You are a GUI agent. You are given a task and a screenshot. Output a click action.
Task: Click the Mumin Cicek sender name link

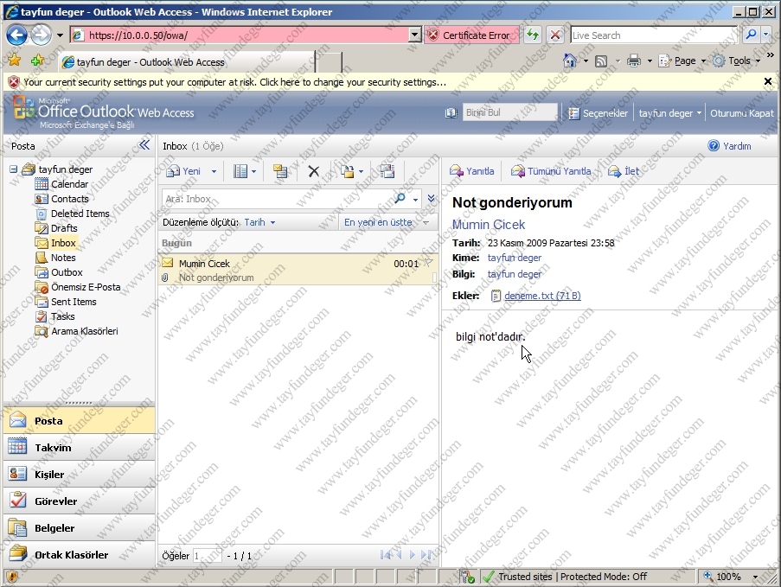click(488, 225)
